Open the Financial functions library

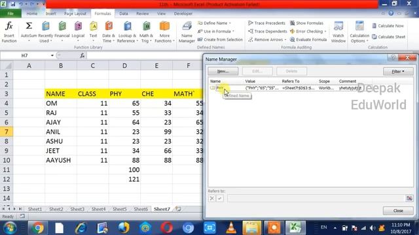pyautogui.click(x=62, y=32)
